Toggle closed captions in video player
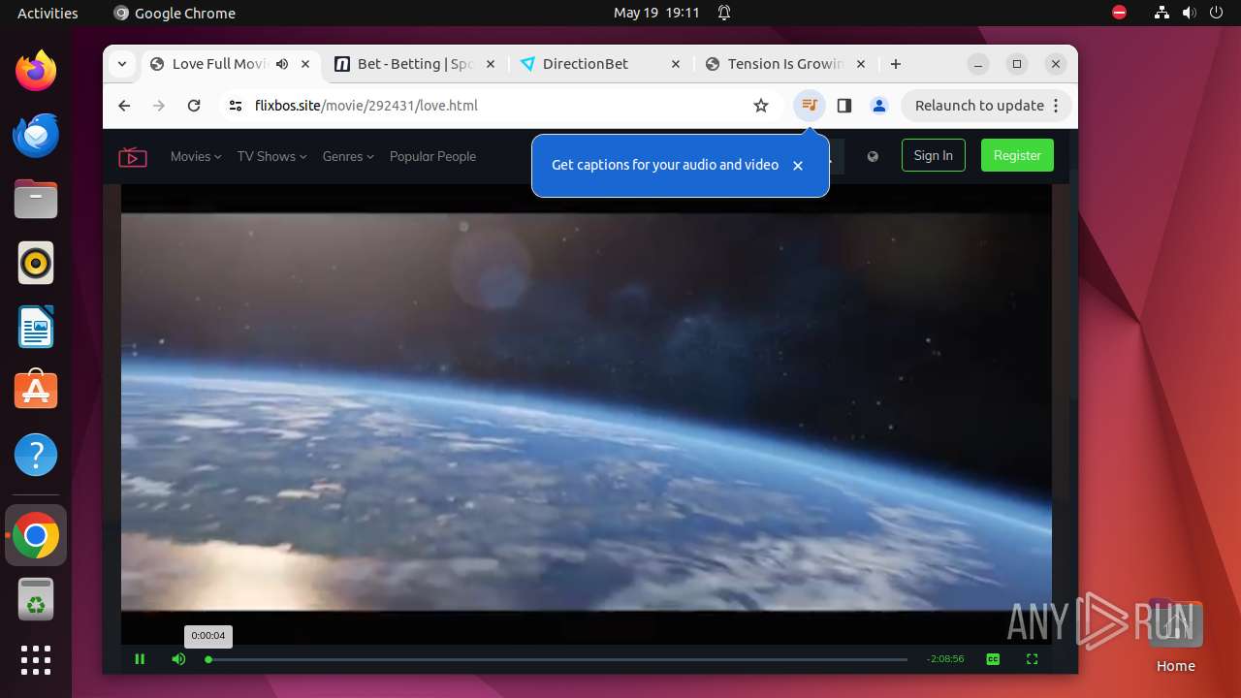 pos(993,659)
